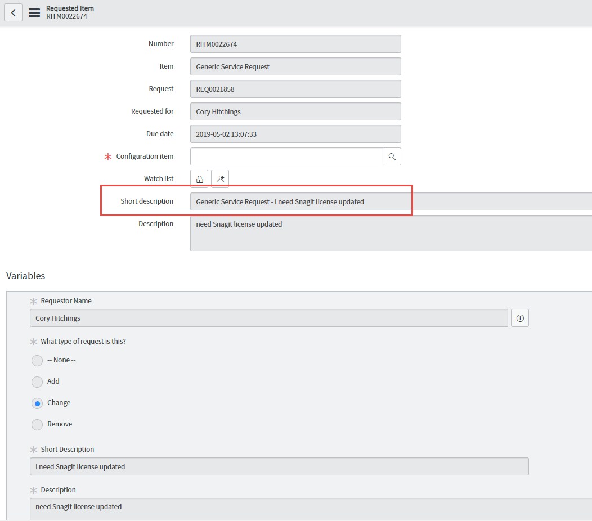Select the Change radio option
Image resolution: width=592 pixels, height=521 pixels.
point(37,403)
